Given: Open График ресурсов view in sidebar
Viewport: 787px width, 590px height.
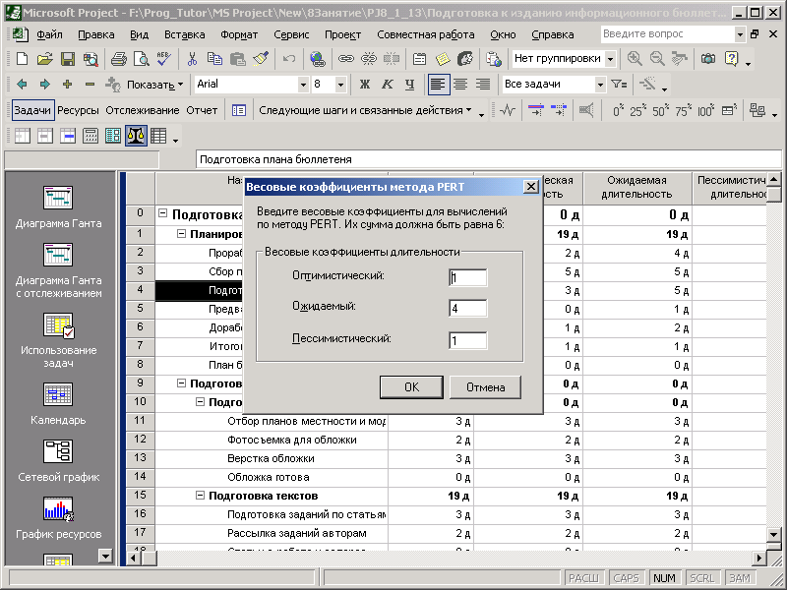Looking at the screenshot, I should (x=58, y=518).
